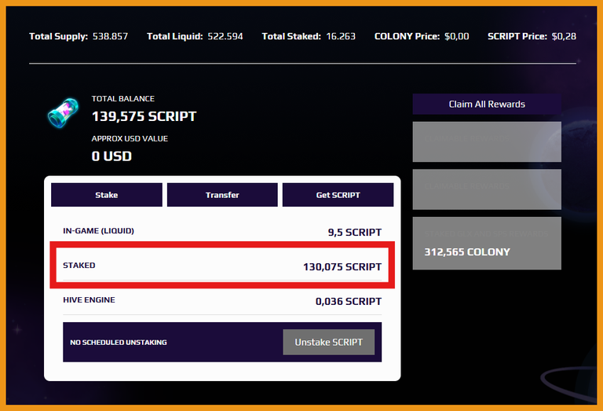The height and width of the screenshot is (411, 603).
Task: Select the 312,565 COLONY rewards card
Action: [x=487, y=243]
